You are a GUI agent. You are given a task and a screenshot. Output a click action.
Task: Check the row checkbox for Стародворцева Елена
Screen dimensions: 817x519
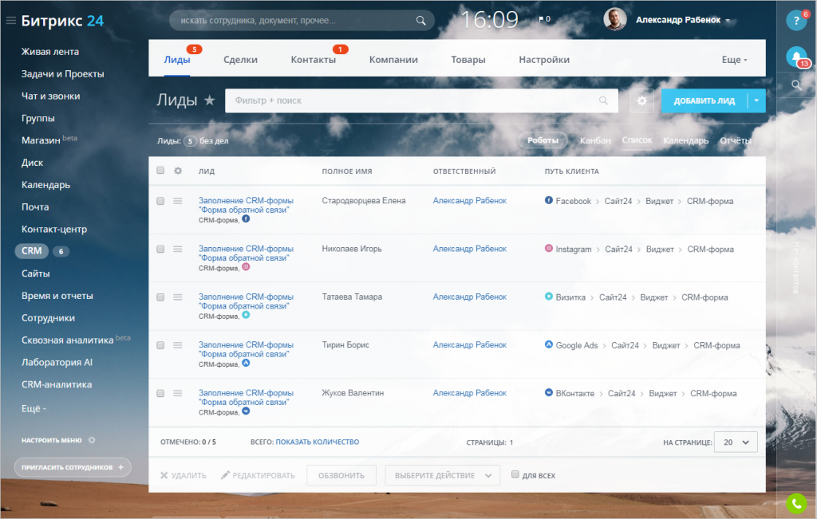pos(160,201)
